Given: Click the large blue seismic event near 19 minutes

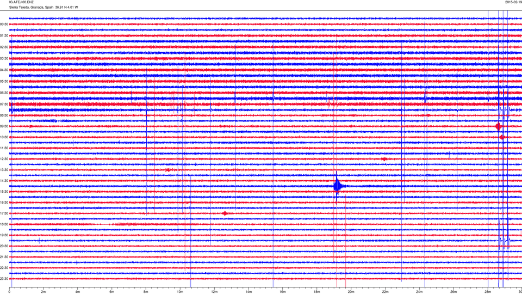Looking at the screenshot, I should (338, 186).
